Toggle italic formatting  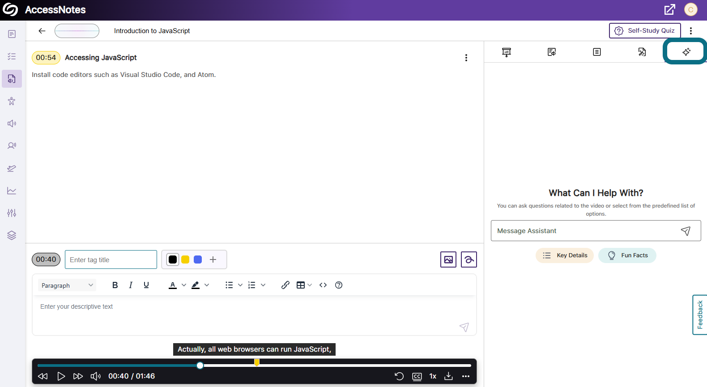131,285
